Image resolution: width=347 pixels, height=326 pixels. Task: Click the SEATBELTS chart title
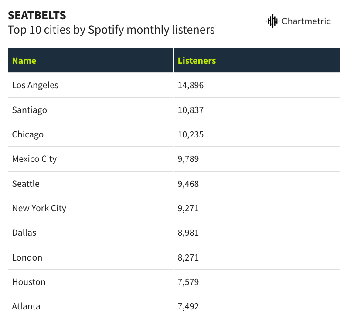pos(37,15)
